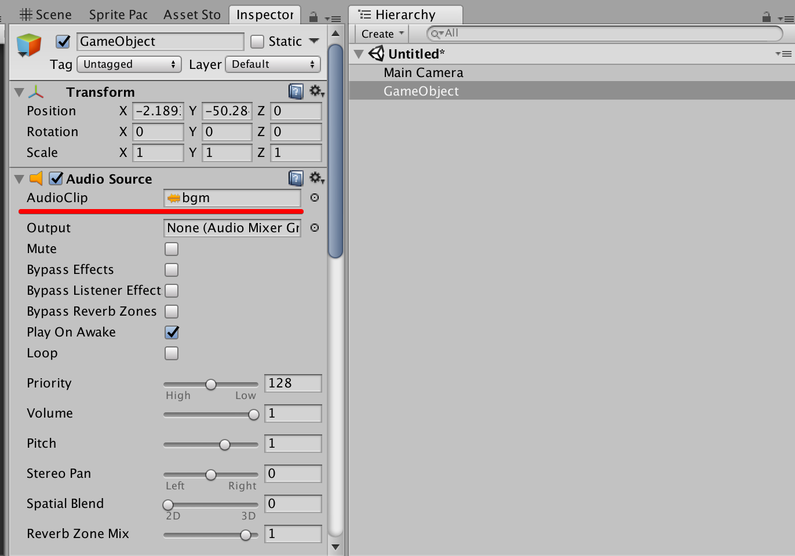Click the Untitled scene row
Screen dimensions: 795x556
pos(572,54)
